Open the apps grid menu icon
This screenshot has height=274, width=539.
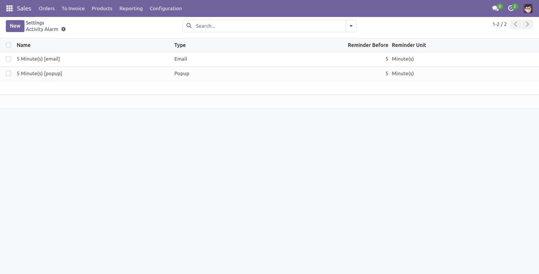[x=9, y=8]
